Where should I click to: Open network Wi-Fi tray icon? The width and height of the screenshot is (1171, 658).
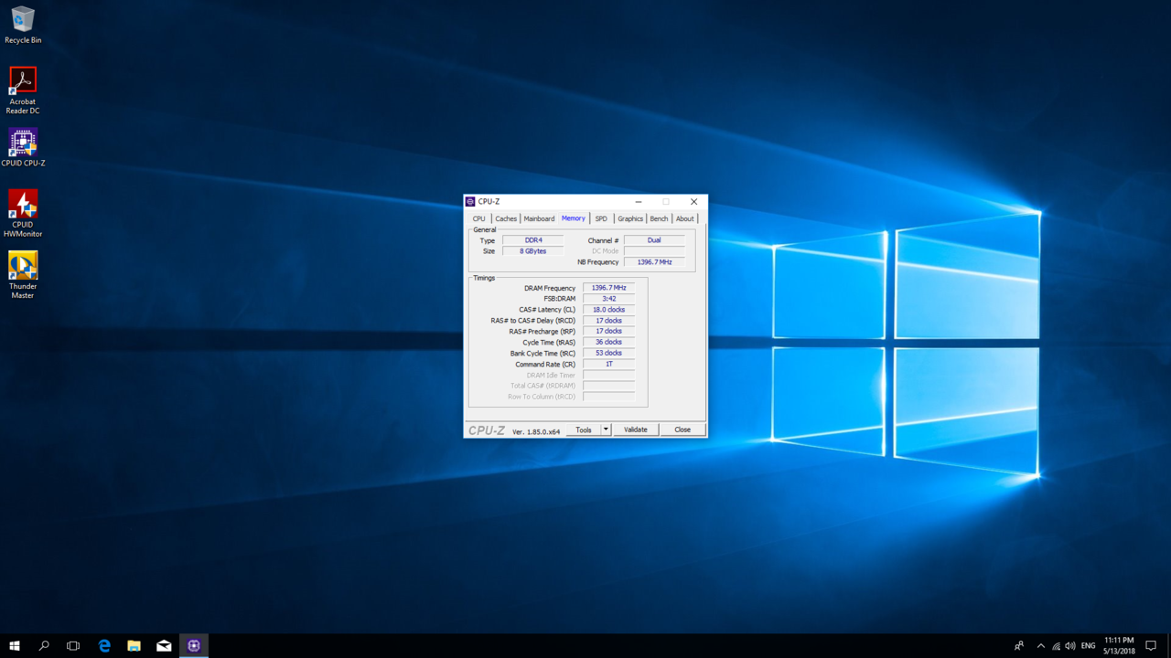point(1056,646)
